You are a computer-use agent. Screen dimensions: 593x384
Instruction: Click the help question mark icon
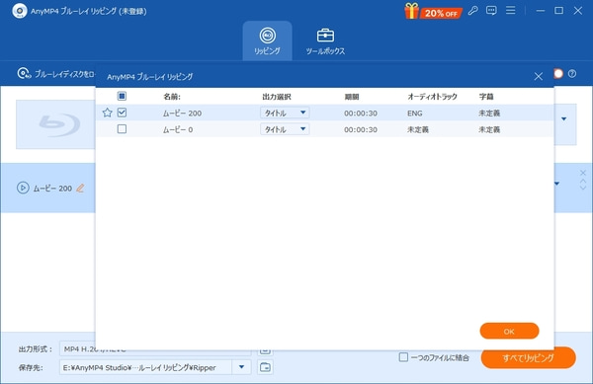(572, 74)
